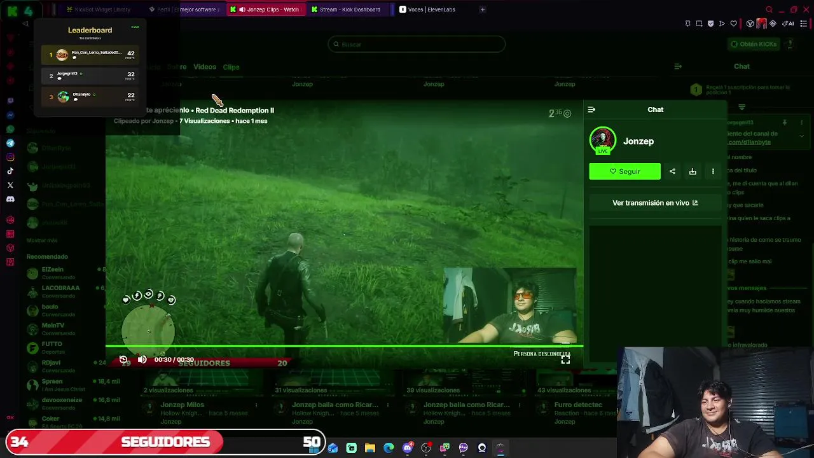The image size is (814, 458).
Task: Open the Perfil browser tab
Action: [x=183, y=10]
